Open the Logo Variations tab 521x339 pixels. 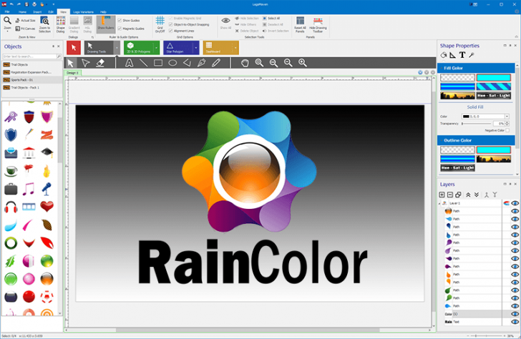[x=84, y=11]
